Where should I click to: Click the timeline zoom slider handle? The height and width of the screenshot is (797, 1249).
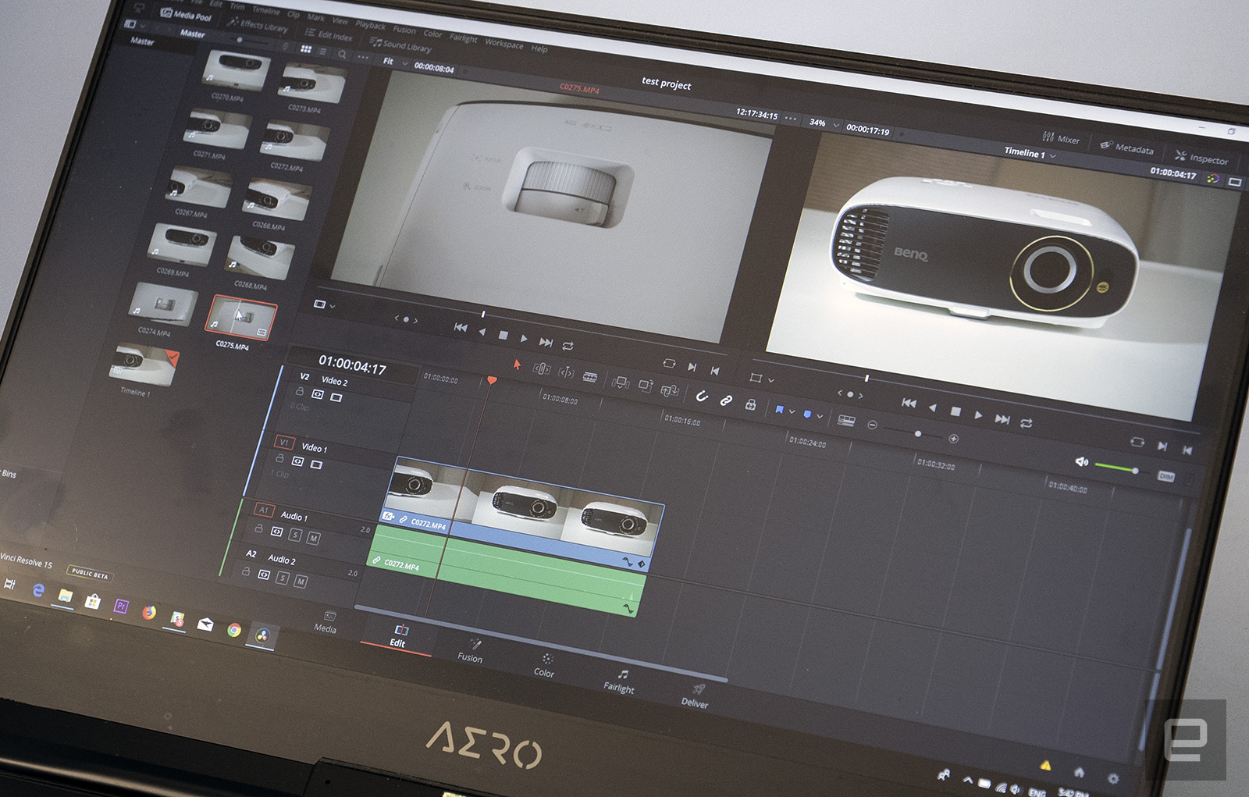918,433
